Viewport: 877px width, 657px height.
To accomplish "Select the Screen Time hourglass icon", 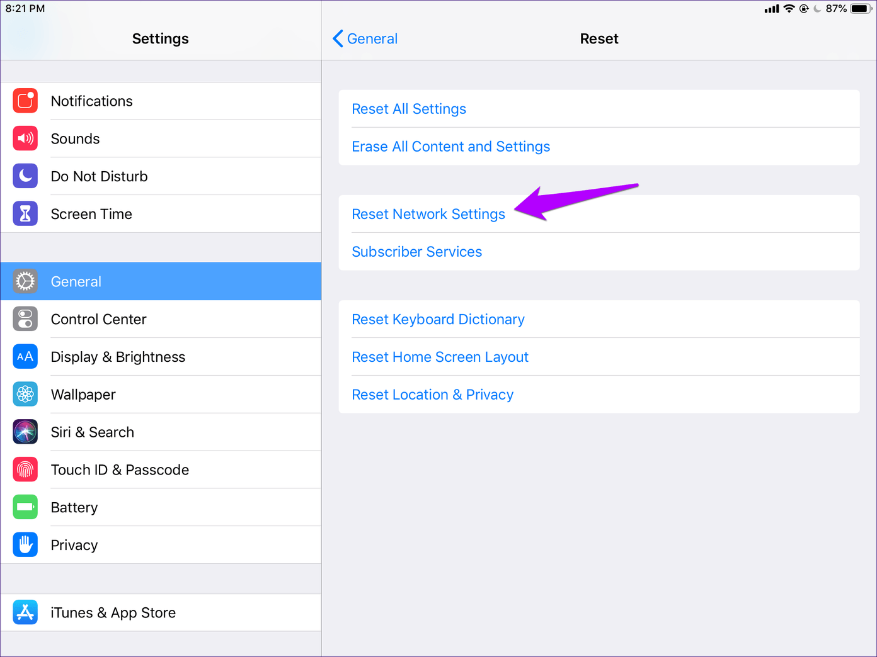I will 25,214.
